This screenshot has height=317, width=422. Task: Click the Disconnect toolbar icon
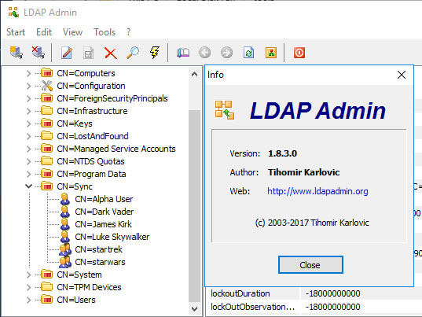38,53
